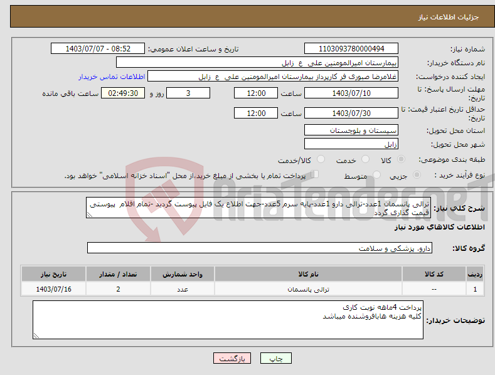
Task: Select the کالا radio button
Action: click(x=401, y=159)
